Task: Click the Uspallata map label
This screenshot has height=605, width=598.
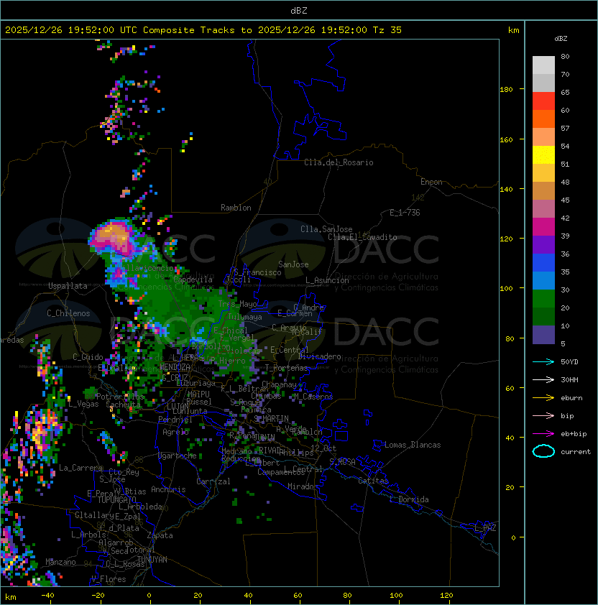Action: pyautogui.click(x=68, y=286)
